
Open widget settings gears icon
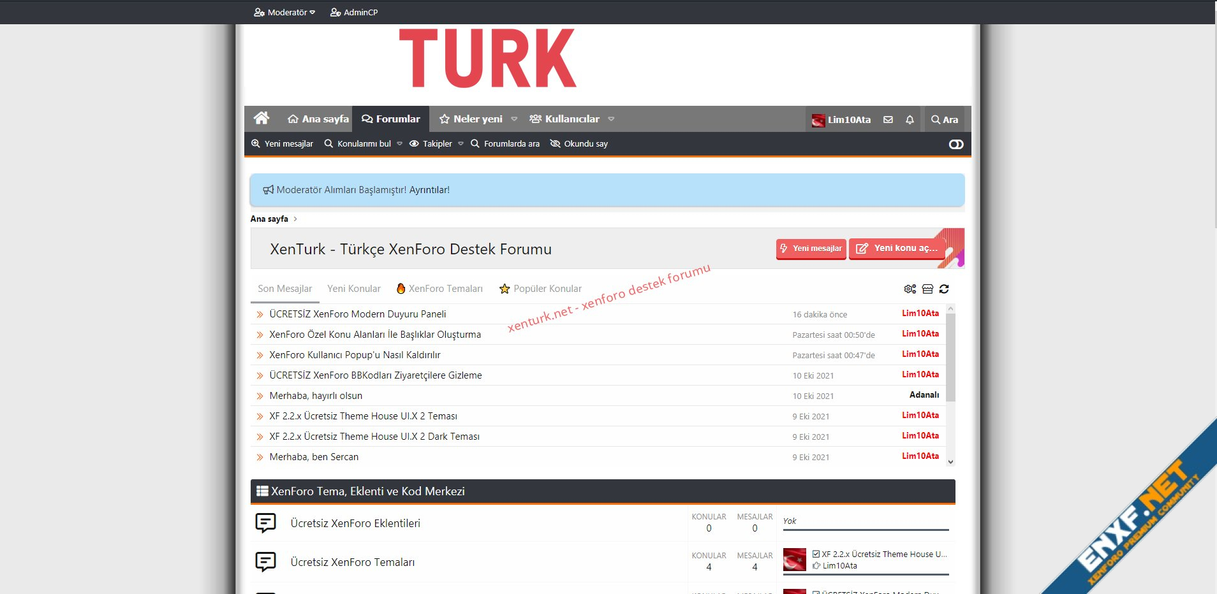click(x=910, y=289)
